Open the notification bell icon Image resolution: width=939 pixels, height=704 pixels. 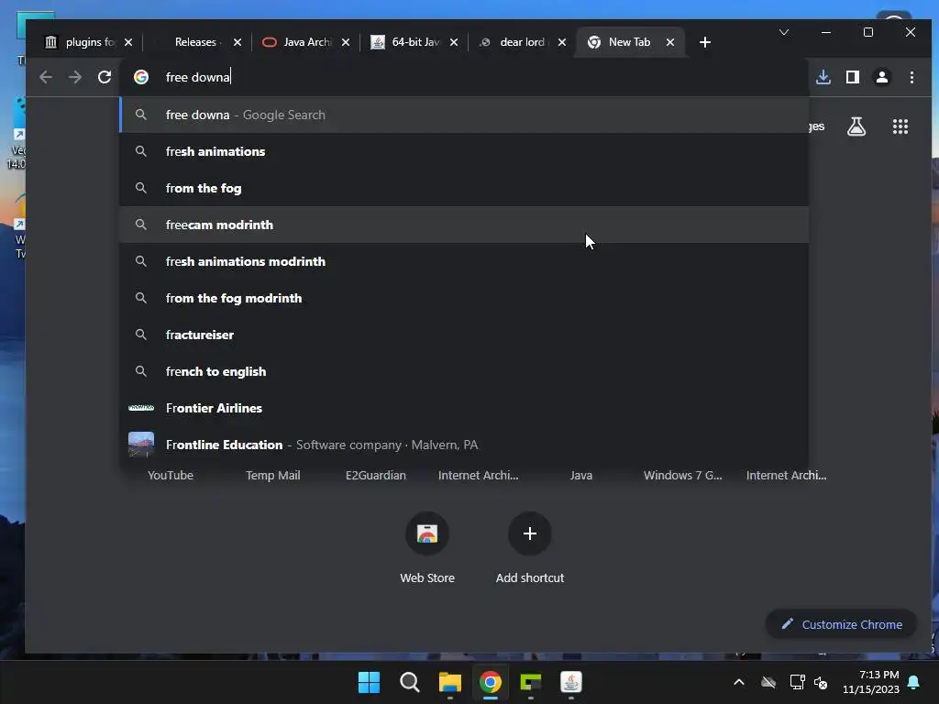pyautogui.click(x=914, y=682)
